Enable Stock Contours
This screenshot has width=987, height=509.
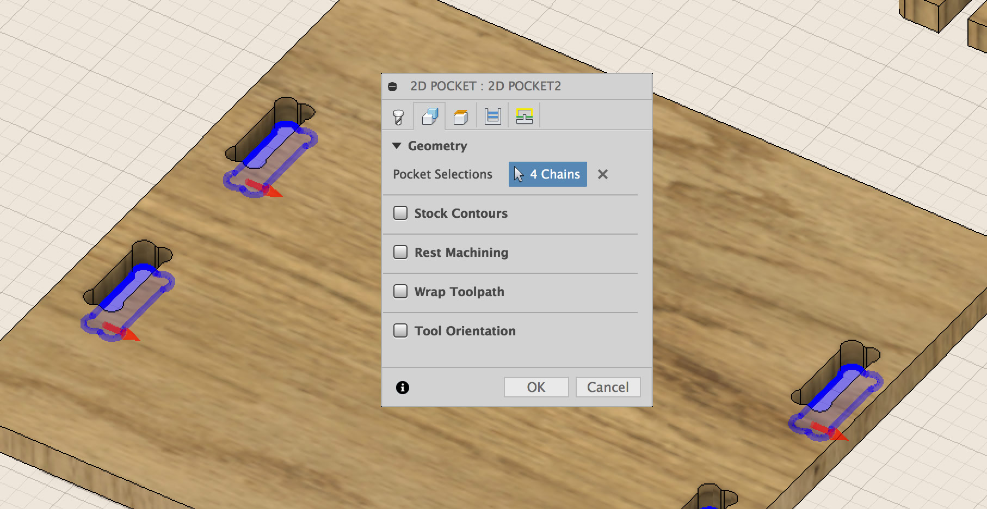(x=400, y=213)
